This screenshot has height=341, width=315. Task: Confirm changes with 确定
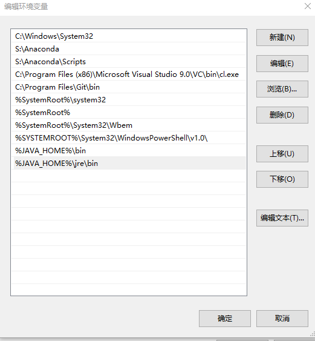(x=225, y=319)
